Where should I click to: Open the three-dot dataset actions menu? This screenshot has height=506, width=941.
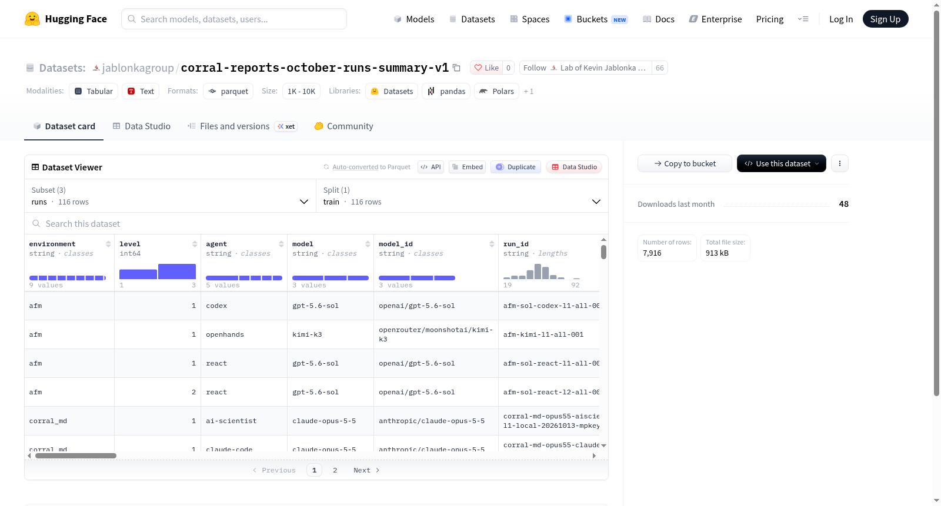[840, 163]
